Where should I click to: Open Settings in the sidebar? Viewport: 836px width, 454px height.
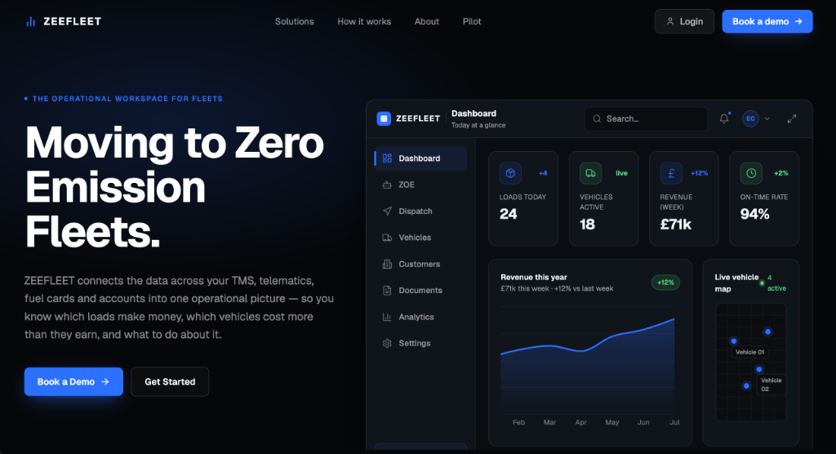click(x=420, y=343)
